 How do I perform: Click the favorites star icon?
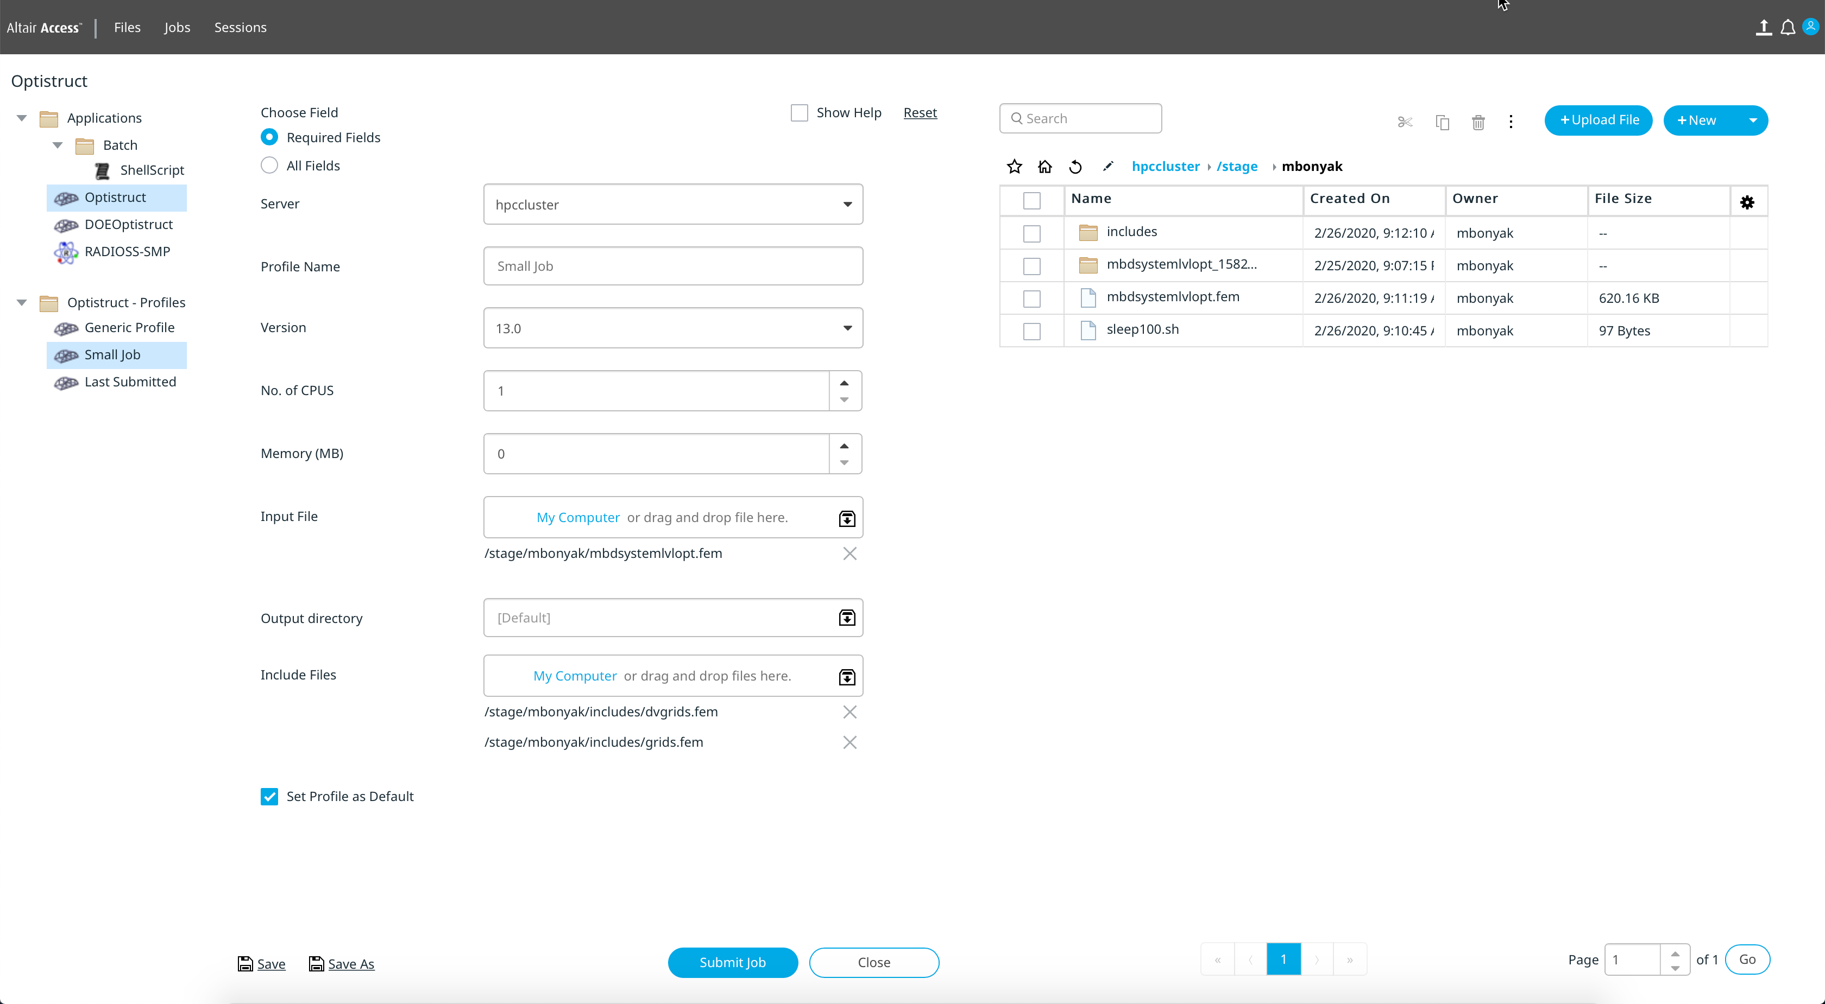[1014, 167]
